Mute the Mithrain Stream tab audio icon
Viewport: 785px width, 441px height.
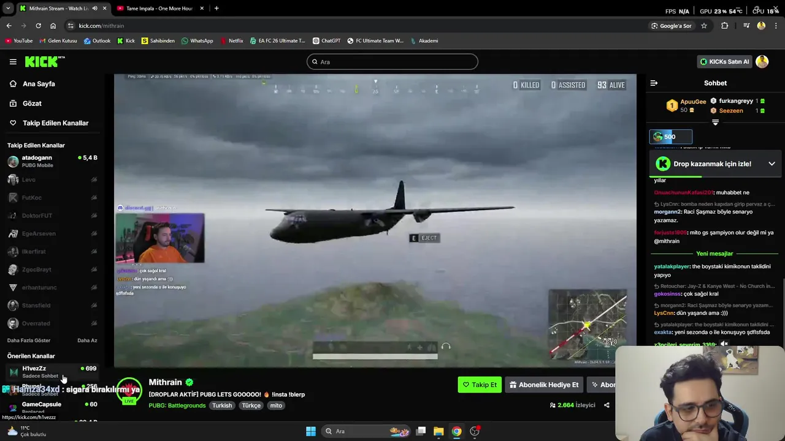[94, 9]
